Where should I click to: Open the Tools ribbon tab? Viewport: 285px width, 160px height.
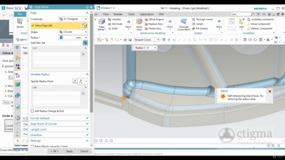tap(131, 14)
